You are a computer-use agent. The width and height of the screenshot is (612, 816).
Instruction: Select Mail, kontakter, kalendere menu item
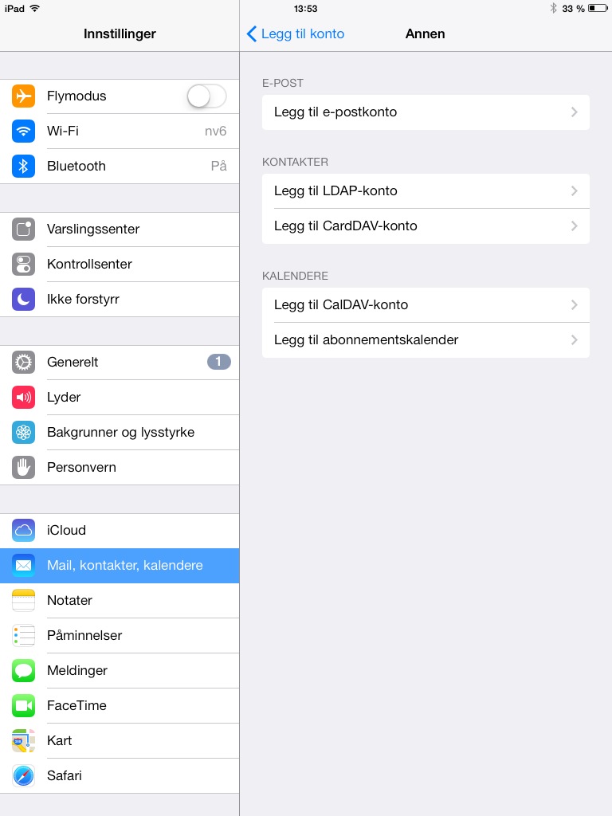(120, 566)
